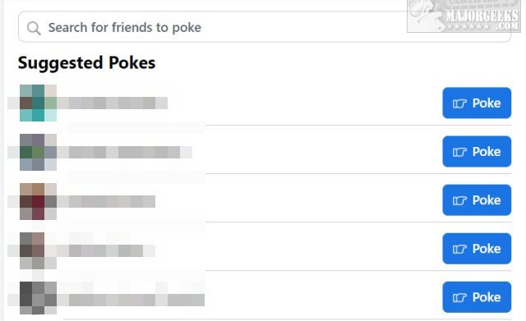Click the MajorGeeks watermark logo
This screenshot has width=526, height=321.
coord(464,16)
